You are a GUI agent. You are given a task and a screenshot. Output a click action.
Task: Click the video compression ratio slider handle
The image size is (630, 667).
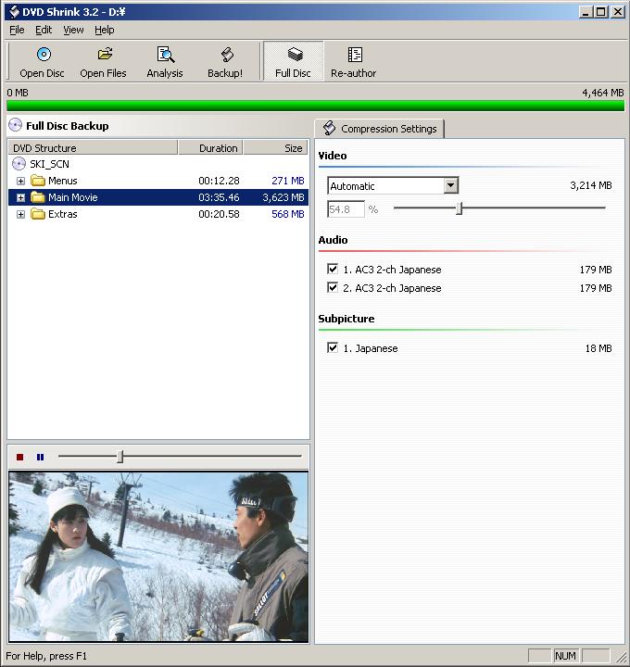(459, 208)
